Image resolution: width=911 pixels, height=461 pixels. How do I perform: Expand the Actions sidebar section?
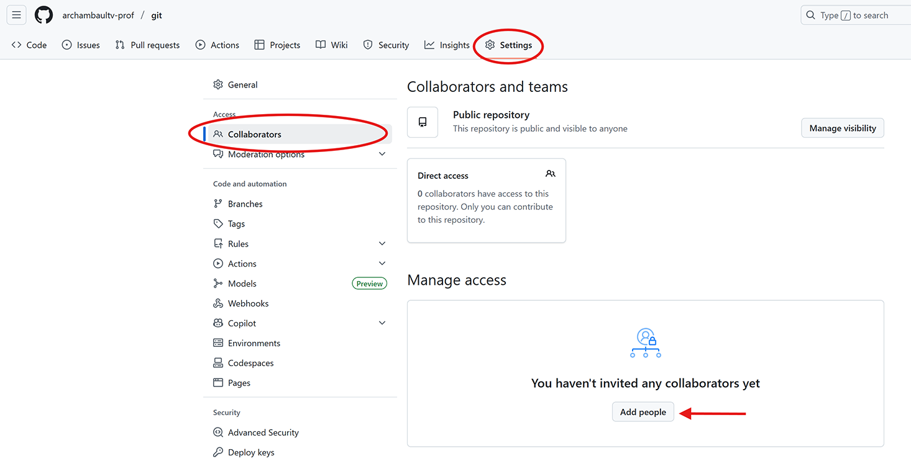382,264
